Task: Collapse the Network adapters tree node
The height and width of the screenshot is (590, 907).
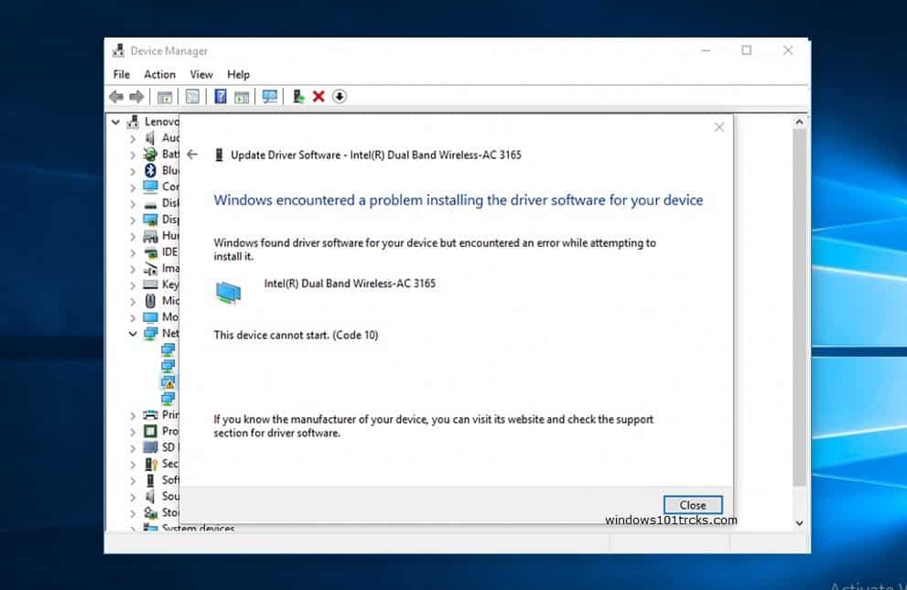Action: (133, 334)
